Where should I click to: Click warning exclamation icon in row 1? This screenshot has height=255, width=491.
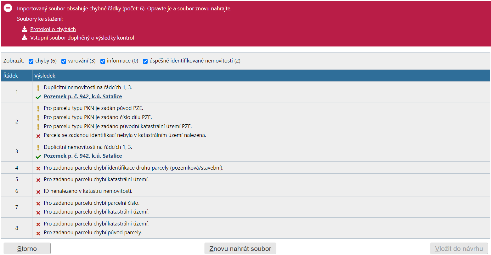tap(38, 88)
